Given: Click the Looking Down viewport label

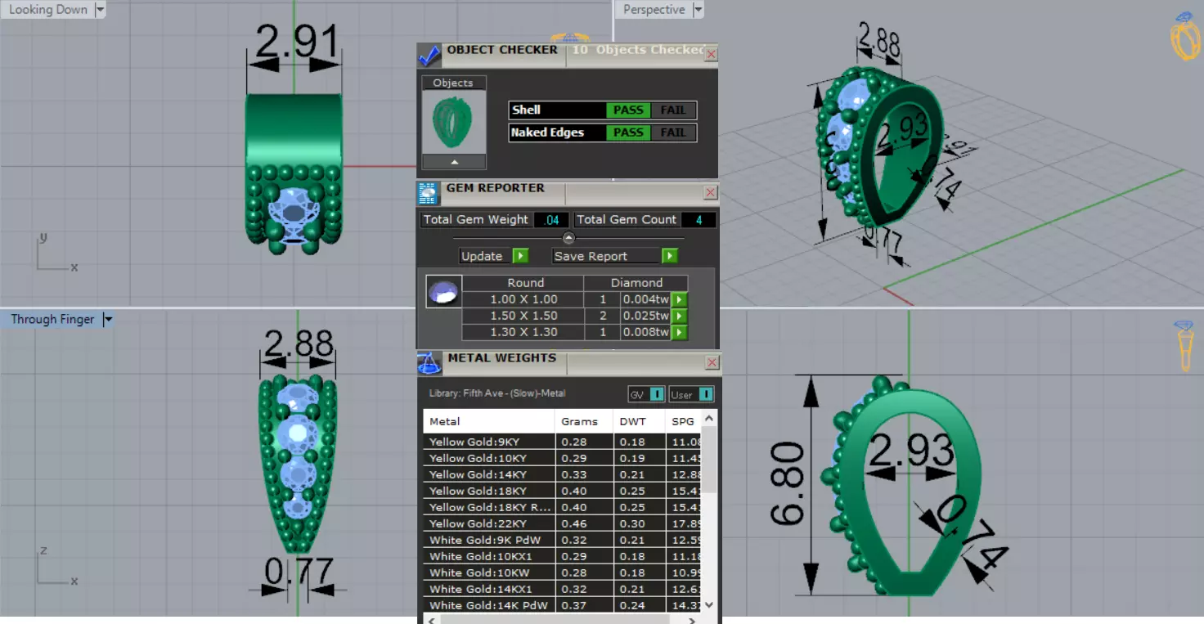Looking at the screenshot, I should pos(47,10).
